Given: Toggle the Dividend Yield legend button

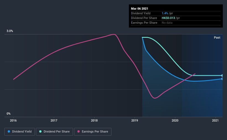Looking at the screenshot, I should coord(20,132).
